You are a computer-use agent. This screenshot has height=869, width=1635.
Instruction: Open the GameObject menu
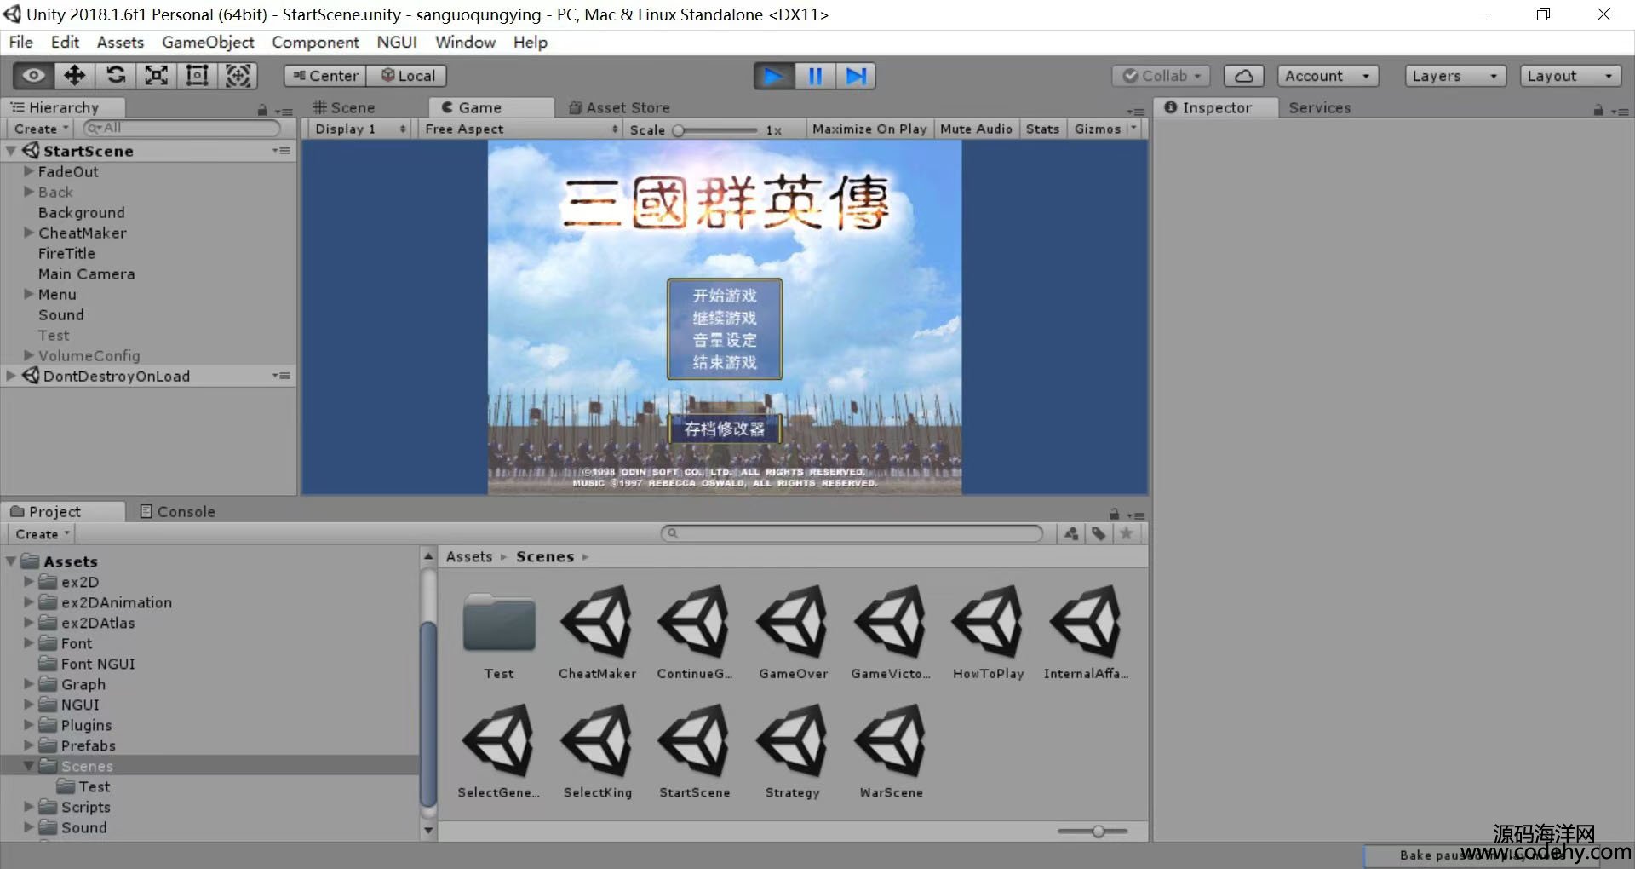coord(208,42)
